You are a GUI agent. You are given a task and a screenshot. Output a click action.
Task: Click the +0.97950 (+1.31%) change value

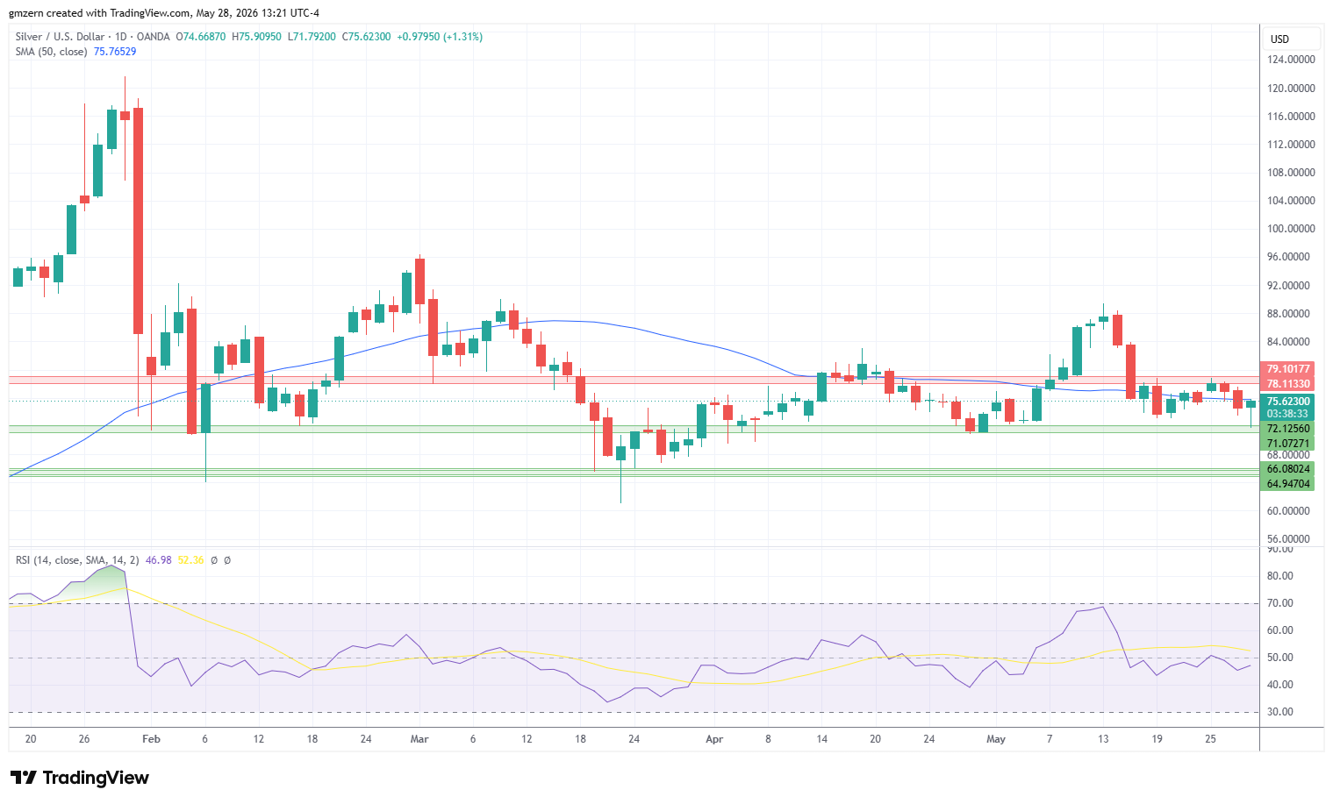coord(440,37)
